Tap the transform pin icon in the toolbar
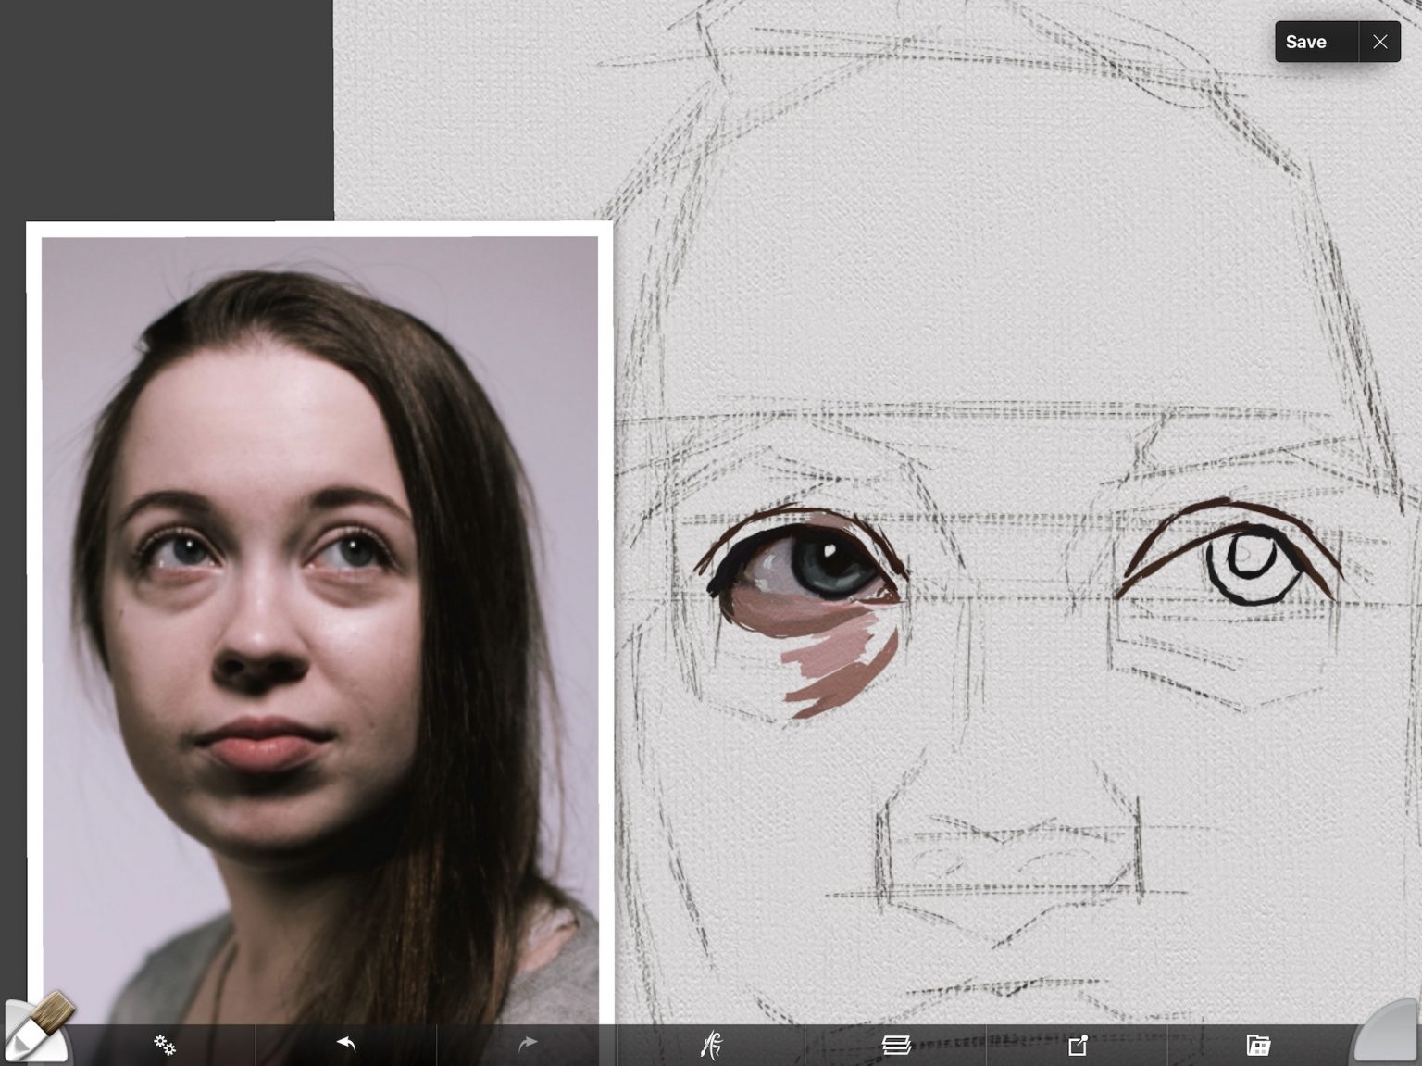 tap(713, 1044)
